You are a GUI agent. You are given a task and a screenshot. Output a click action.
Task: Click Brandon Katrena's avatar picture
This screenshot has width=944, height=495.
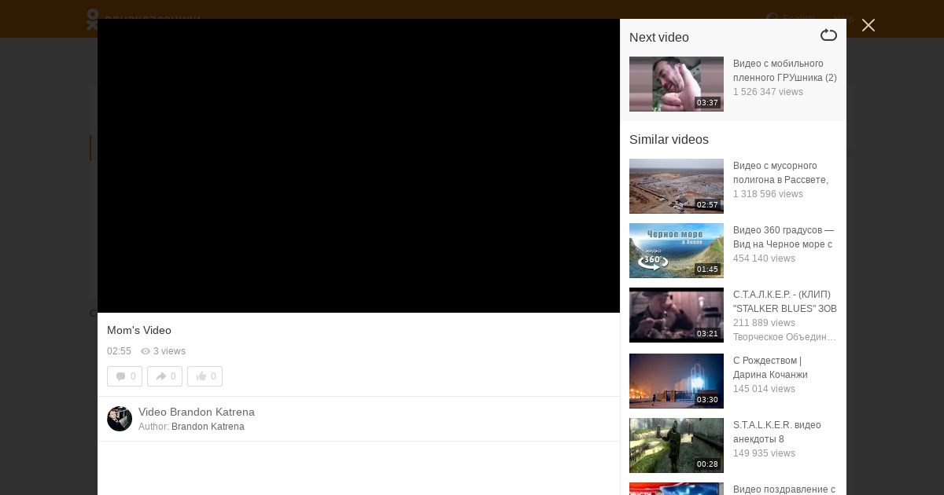pos(120,419)
